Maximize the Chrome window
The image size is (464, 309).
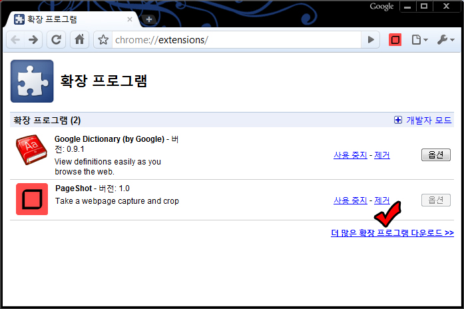click(x=424, y=6)
